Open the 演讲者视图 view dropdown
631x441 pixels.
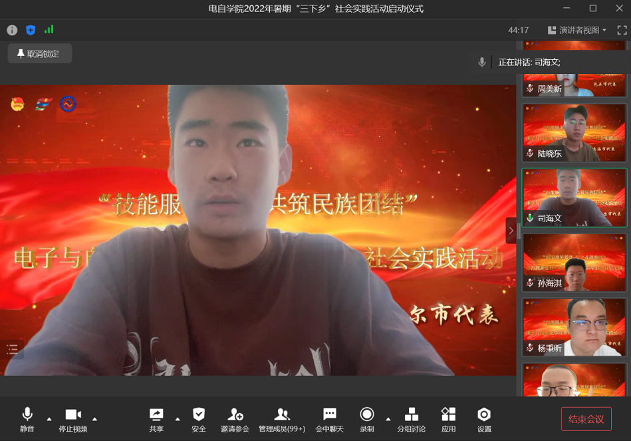click(x=577, y=30)
